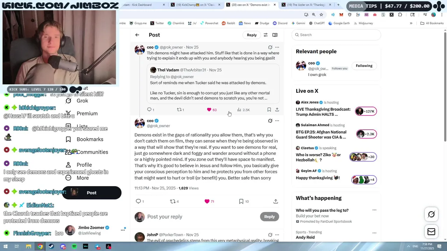Viewport: 447px width, 251px height.
Task: Open the three-dot menu on main post
Action: (x=277, y=121)
